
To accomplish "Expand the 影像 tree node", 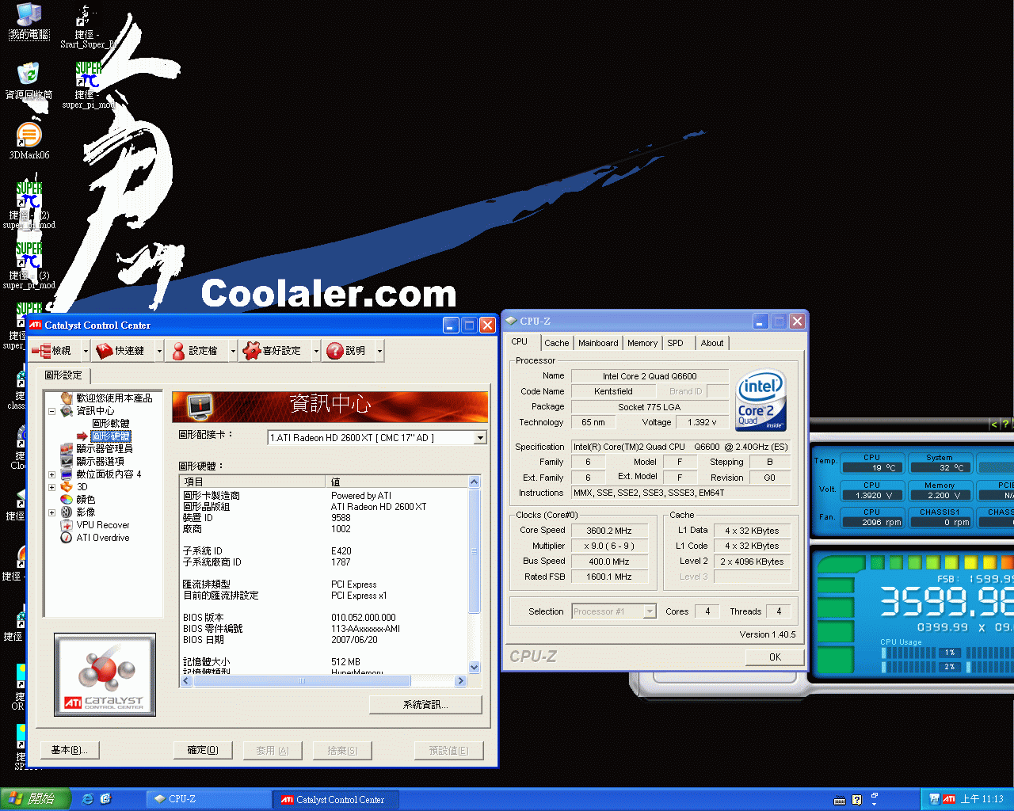I will 51,512.
